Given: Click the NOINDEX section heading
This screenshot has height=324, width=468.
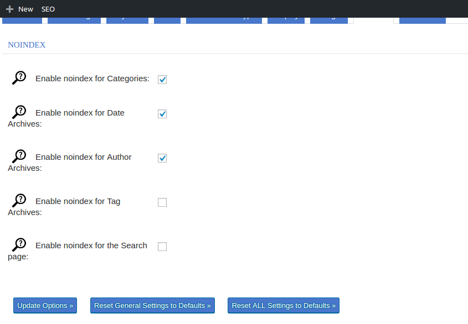Looking at the screenshot, I should pyautogui.click(x=26, y=45).
